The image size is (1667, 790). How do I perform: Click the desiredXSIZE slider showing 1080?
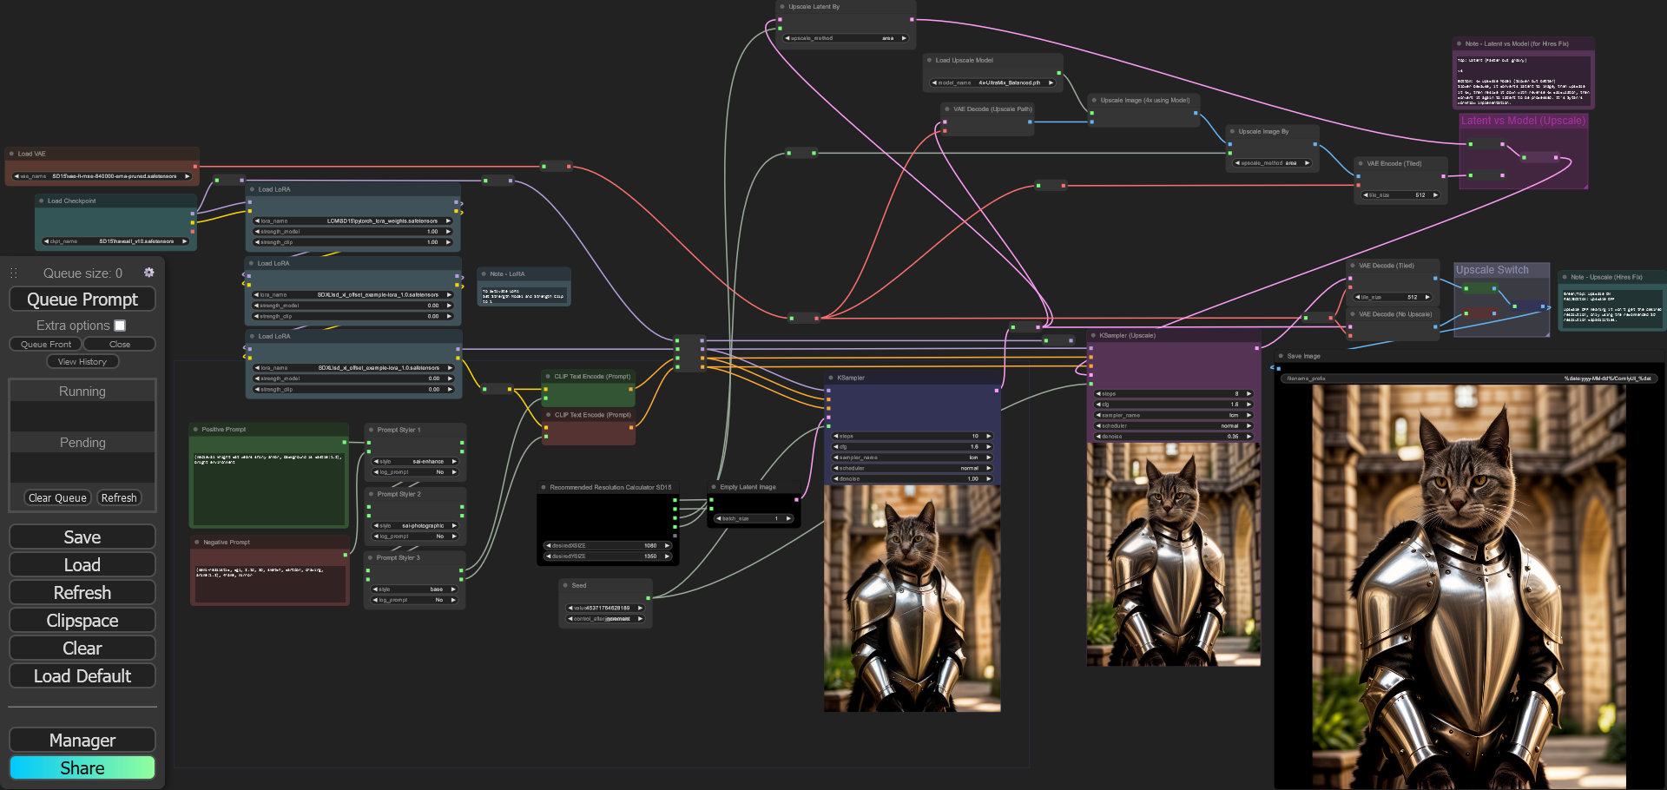(608, 545)
